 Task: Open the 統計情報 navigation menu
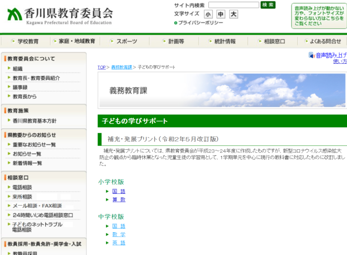[x=223, y=42]
